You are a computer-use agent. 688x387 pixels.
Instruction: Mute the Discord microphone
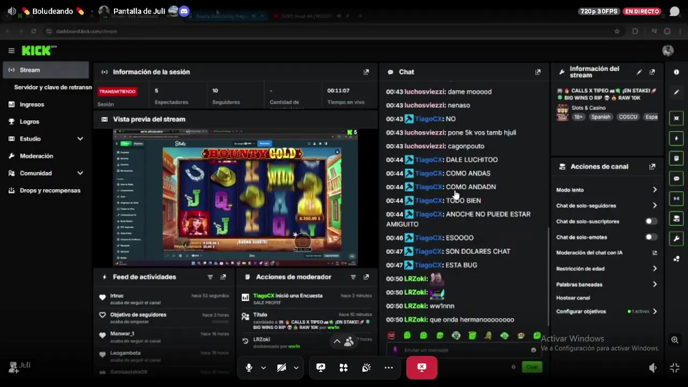point(249,368)
